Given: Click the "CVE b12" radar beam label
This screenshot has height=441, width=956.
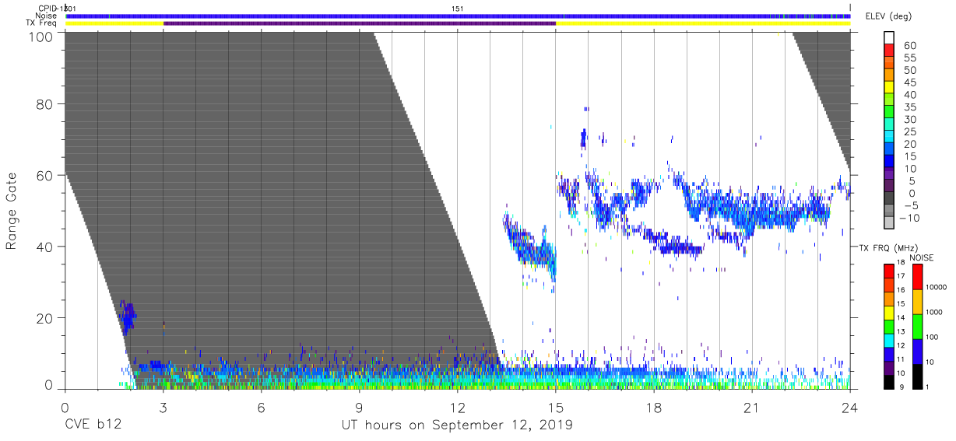Looking at the screenshot, I should pyautogui.click(x=93, y=425).
